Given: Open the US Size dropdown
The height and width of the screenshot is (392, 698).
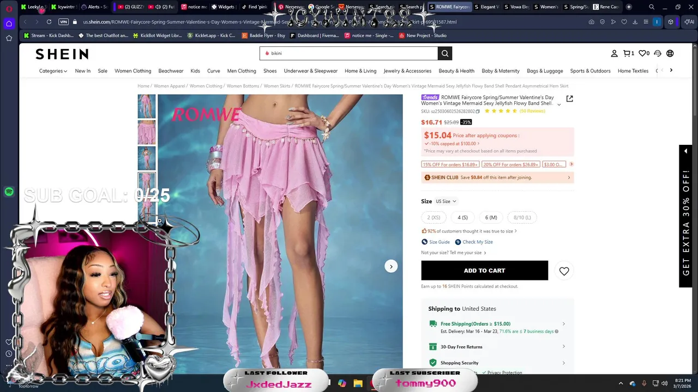Looking at the screenshot, I should click(446, 201).
